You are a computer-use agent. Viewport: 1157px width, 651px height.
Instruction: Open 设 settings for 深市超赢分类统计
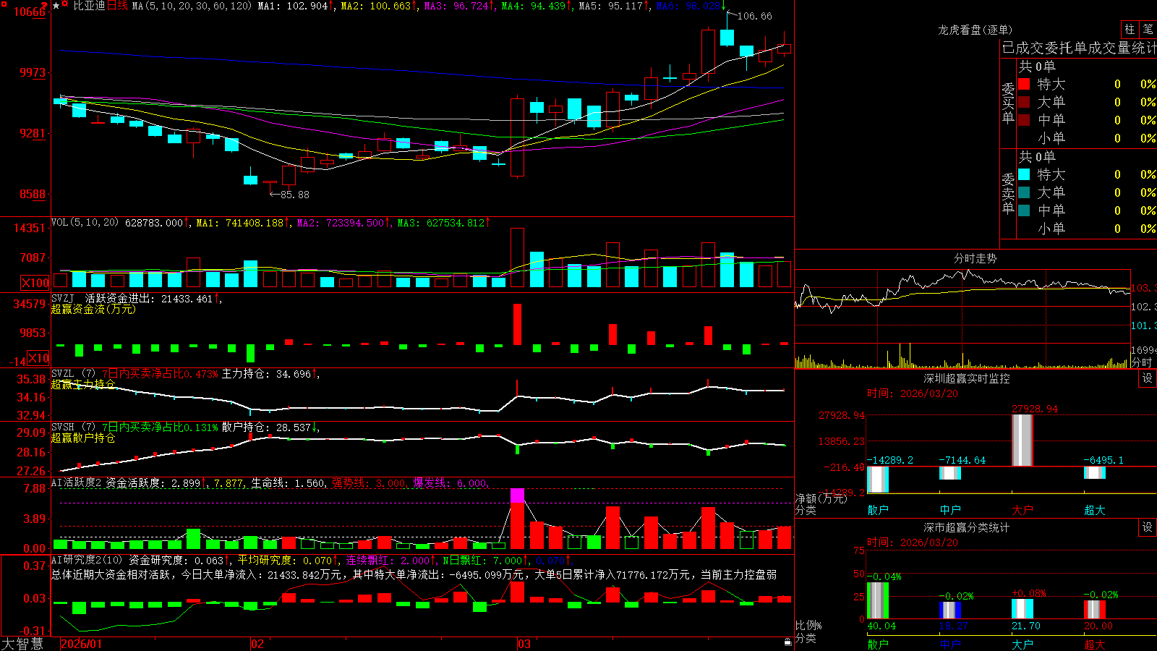coord(1148,527)
